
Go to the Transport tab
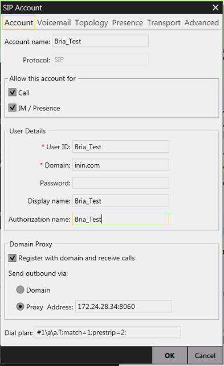tap(164, 23)
